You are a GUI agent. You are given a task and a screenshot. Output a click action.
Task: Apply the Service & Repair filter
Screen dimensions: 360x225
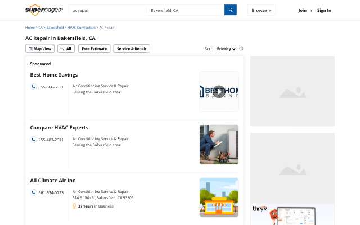click(x=132, y=49)
